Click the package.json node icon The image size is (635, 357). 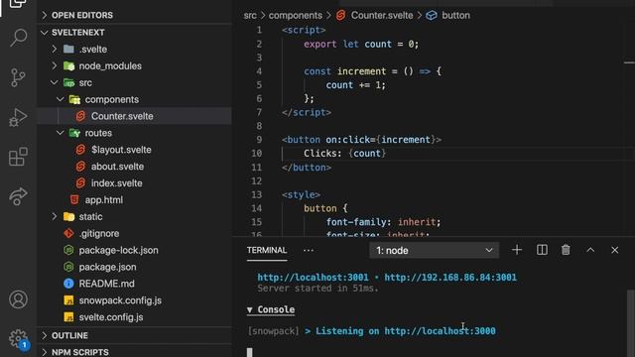pyautogui.click(x=68, y=267)
